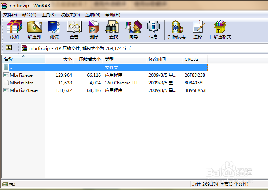Click the up one level arrow button
Image resolution: width=268 pixels, height=190 pixels.
(9, 47)
